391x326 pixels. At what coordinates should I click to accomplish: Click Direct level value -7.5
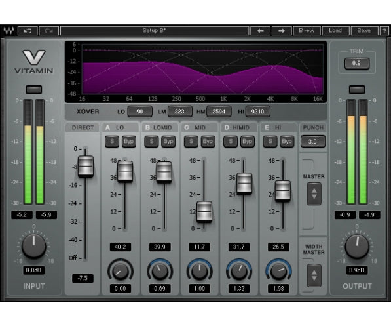(83, 278)
